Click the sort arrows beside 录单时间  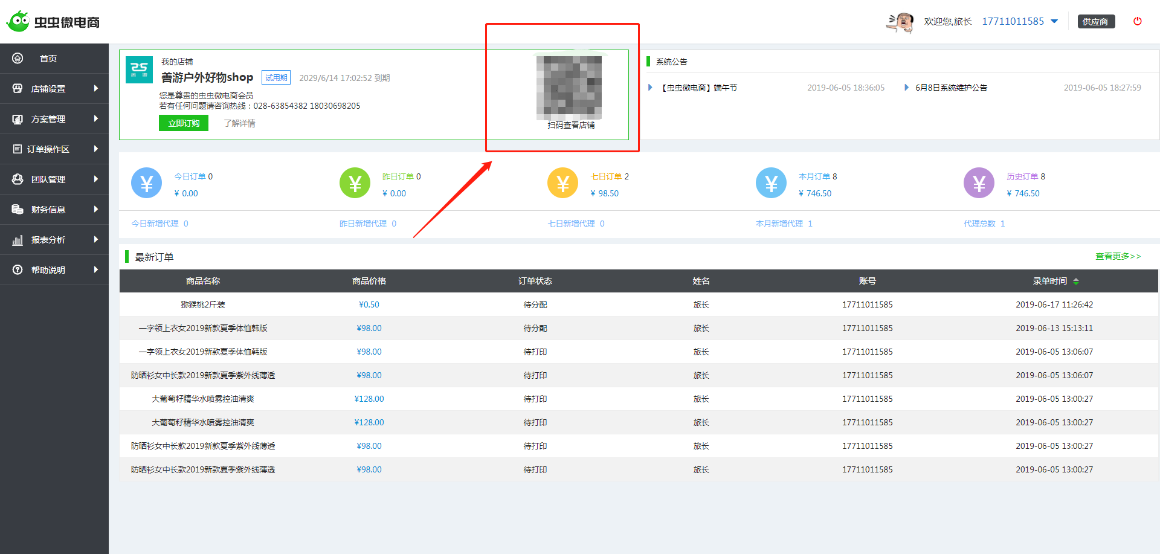point(1076,281)
